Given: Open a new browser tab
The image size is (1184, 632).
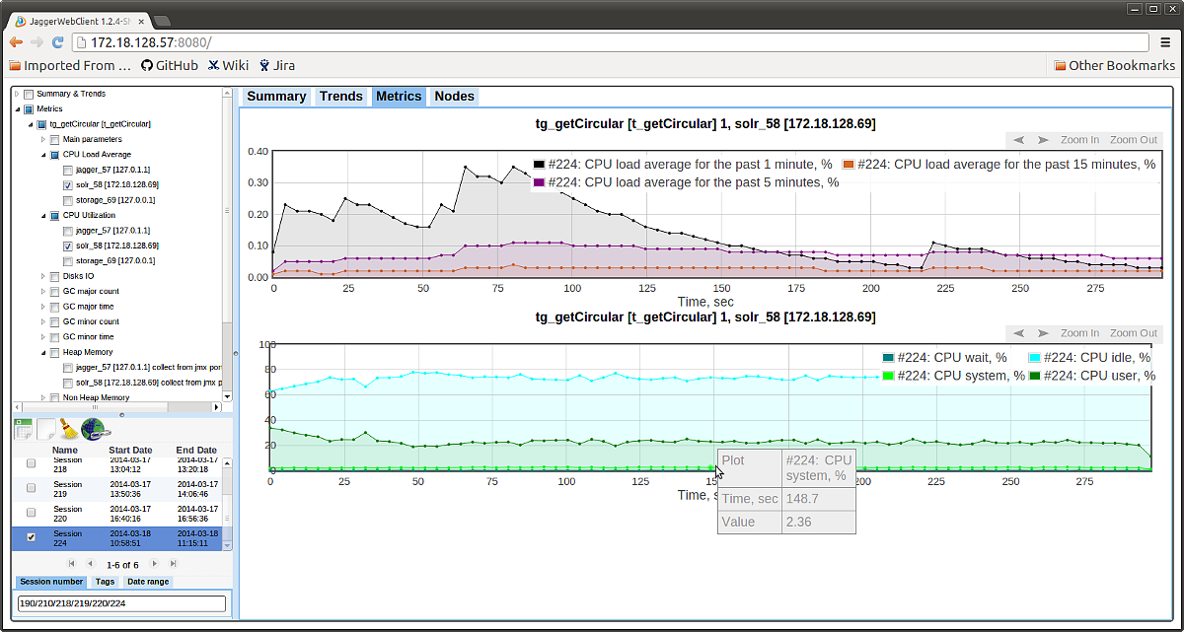Looking at the screenshot, I should [162, 21].
